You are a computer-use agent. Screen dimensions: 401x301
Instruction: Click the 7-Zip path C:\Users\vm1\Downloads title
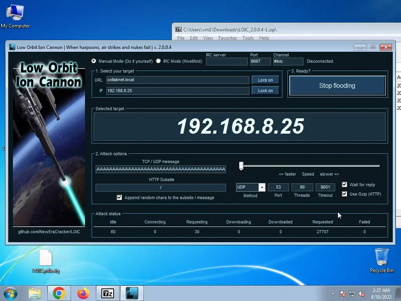(230, 30)
